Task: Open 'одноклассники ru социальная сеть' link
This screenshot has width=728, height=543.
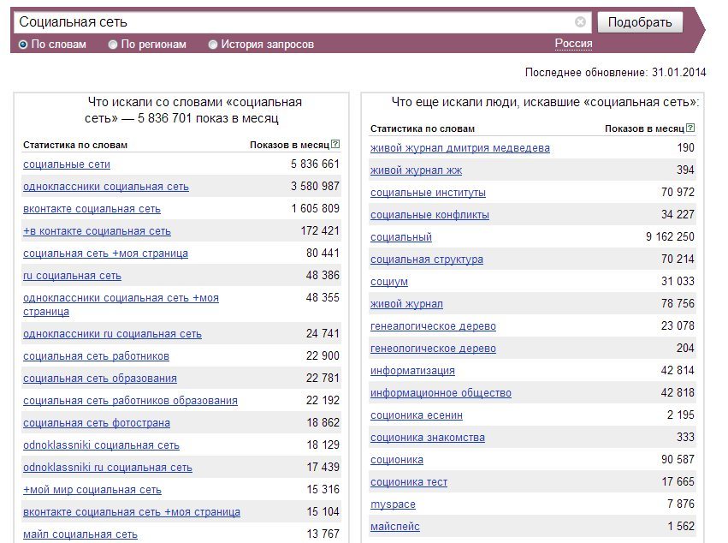Action: [x=112, y=334]
